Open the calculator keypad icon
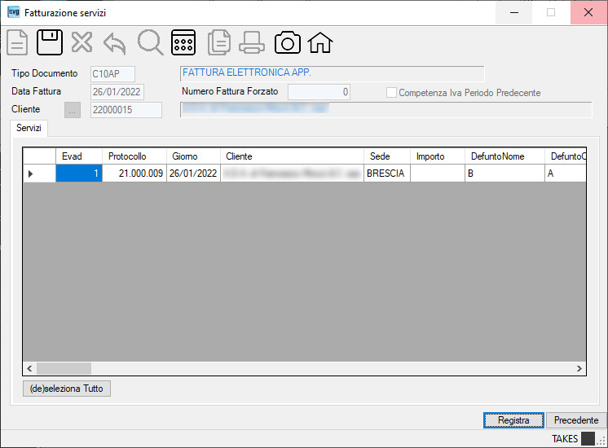 pyautogui.click(x=183, y=42)
